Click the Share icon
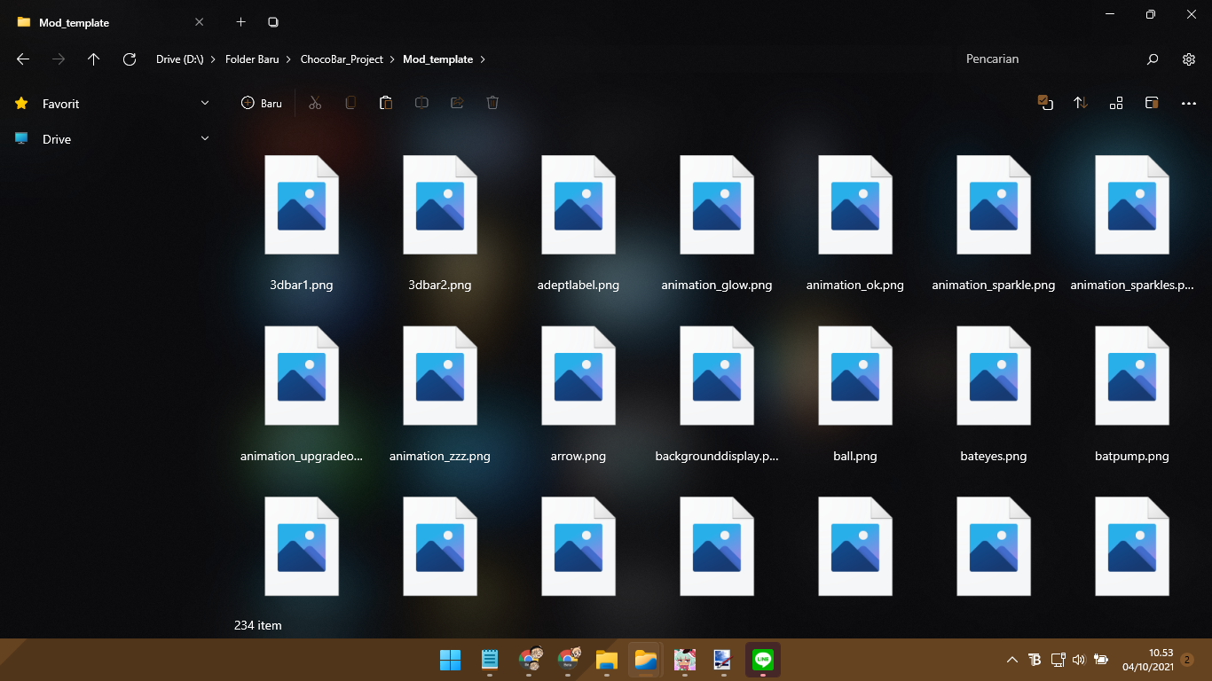The height and width of the screenshot is (681, 1212). (x=457, y=103)
